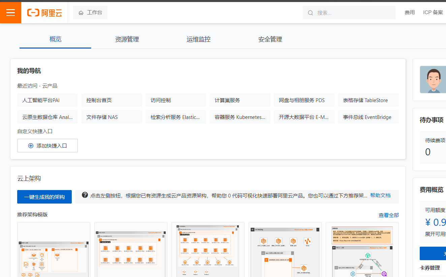Image resolution: width=446 pixels, height=277 pixels.
Task: Open the ICP 备案 link
Action: (433, 12)
